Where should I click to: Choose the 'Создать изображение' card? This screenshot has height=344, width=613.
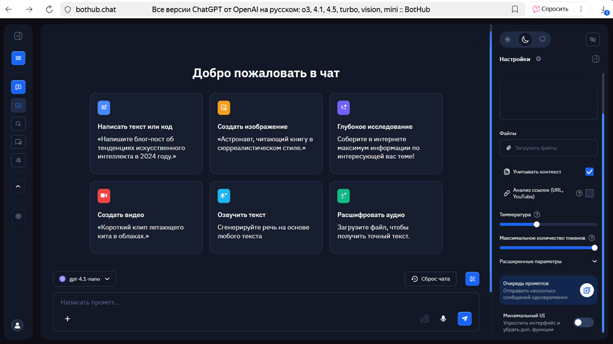click(x=266, y=133)
